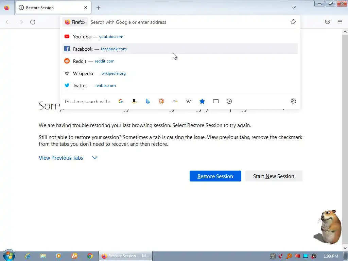Click the Restore Session button
This screenshot has width=348, height=261.
tap(215, 176)
